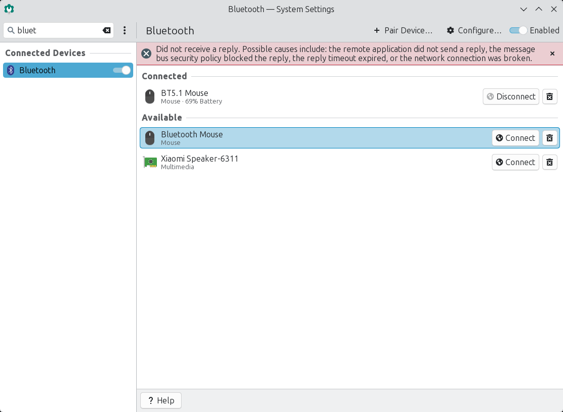Connect to the Bluetooth Mouse
The image size is (563, 412).
coord(515,138)
